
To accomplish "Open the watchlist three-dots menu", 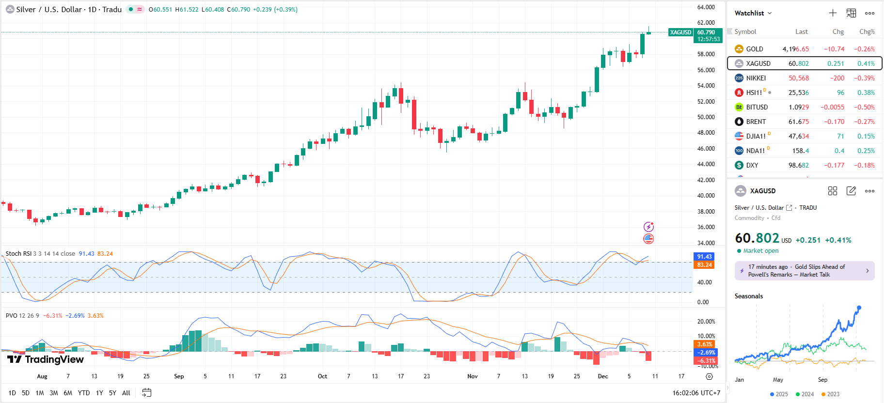I will click(869, 13).
